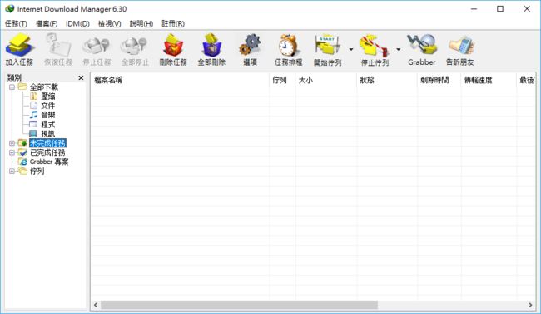This screenshot has height=314, width=541.
Task: Open the IDM(D) menu
Action: pos(77,23)
